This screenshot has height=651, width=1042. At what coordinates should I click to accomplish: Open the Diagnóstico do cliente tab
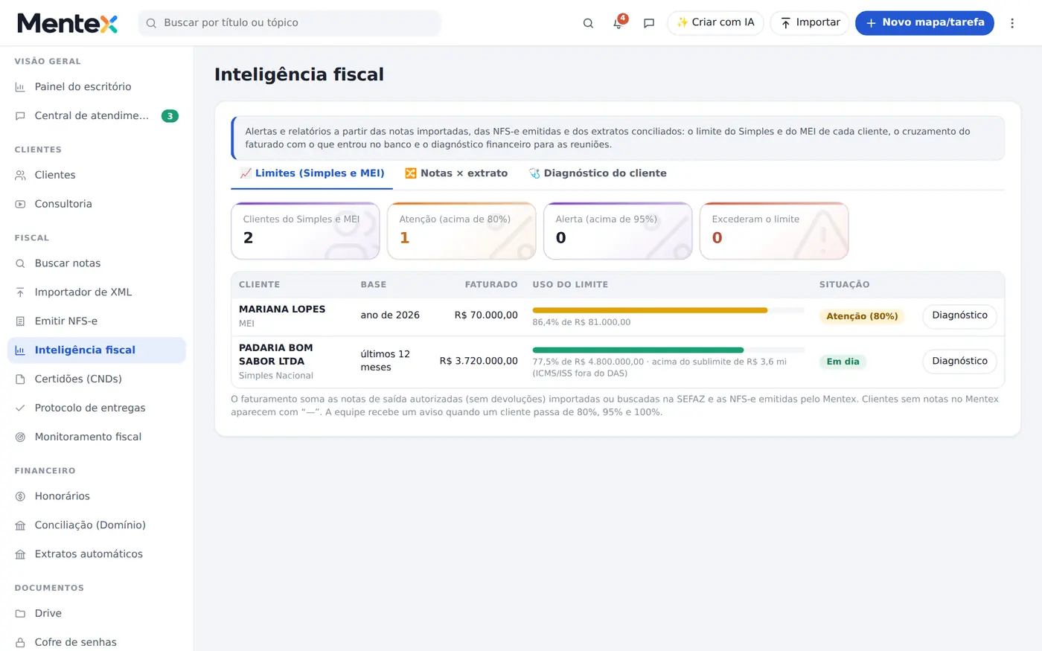598,173
